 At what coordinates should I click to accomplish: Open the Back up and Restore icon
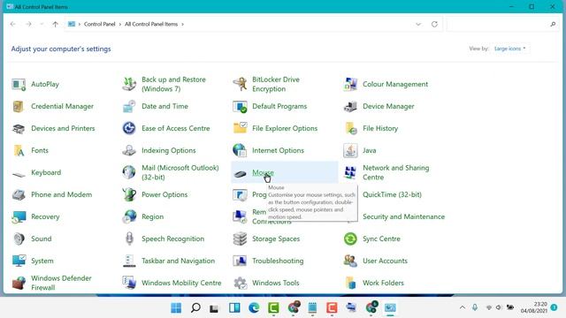129,85
